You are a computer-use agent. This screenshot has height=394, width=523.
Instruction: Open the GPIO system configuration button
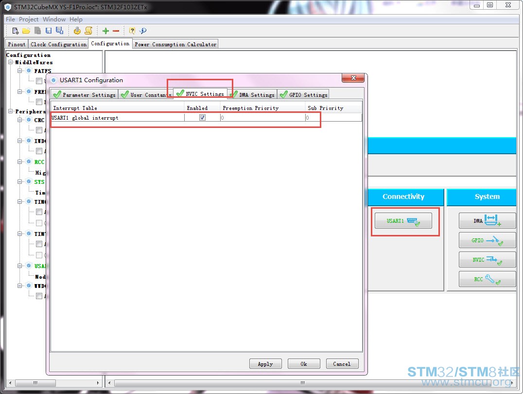487,240
